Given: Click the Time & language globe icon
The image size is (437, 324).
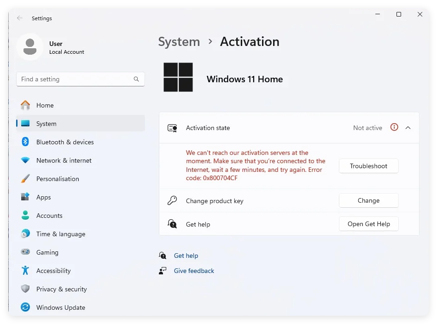Looking at the screenshot, I should tap(25, 233).
